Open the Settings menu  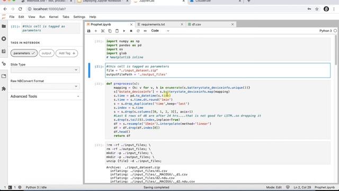(x=79, y=17)
